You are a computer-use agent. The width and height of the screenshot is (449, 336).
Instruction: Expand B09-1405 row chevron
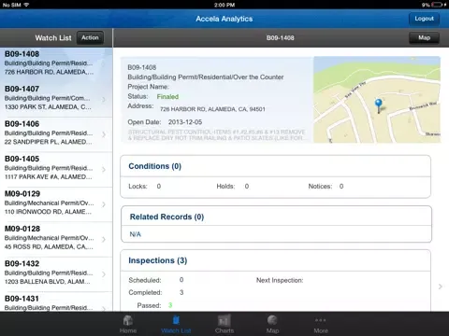click(104, 169)
